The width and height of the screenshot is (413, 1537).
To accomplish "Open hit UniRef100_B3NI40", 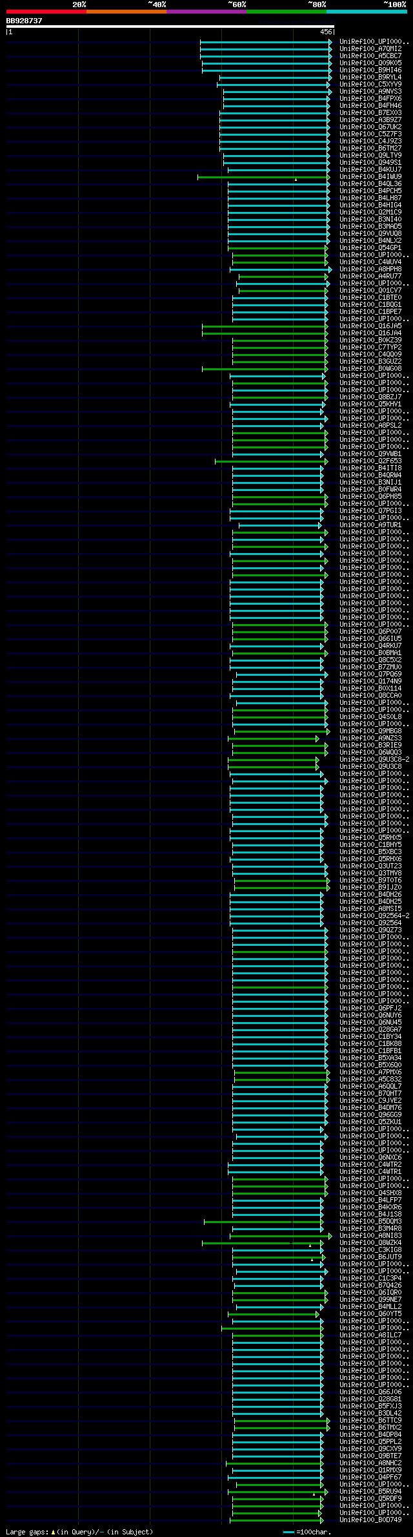I will pos(370,220).
